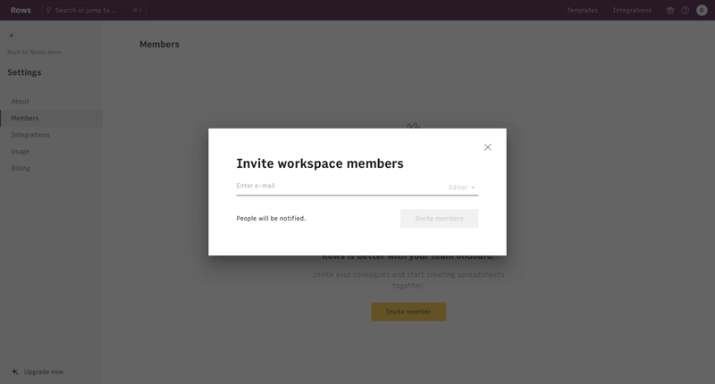Click Upgrade now link
The height and width of the screenshot is (384, 715).
pos(44,371)
